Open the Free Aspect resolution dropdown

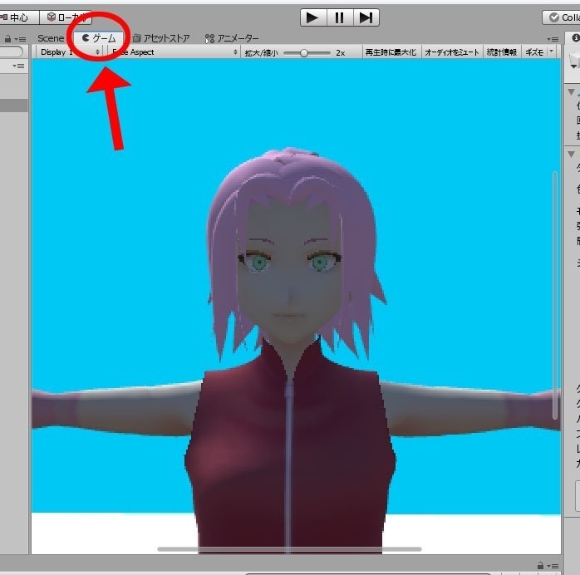tap(174, 52)
